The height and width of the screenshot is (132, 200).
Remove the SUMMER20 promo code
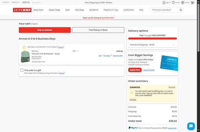172,87
